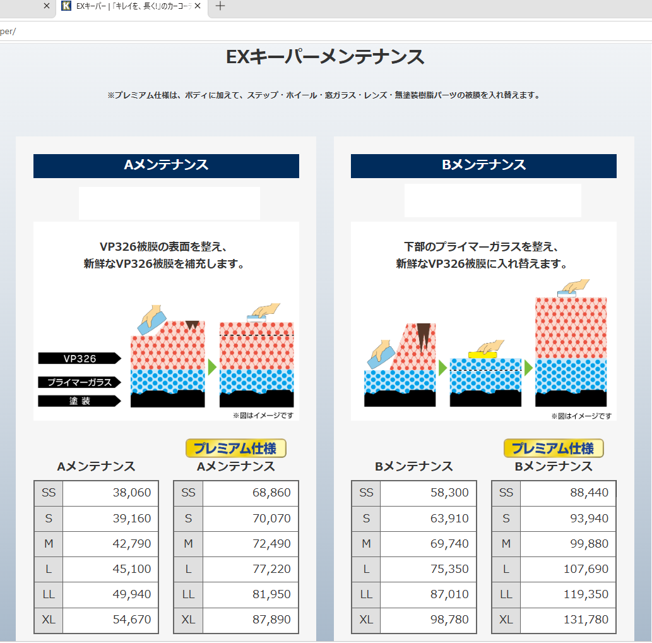
Task: Click the 87,890 price cell
Action: coord(251,620)
